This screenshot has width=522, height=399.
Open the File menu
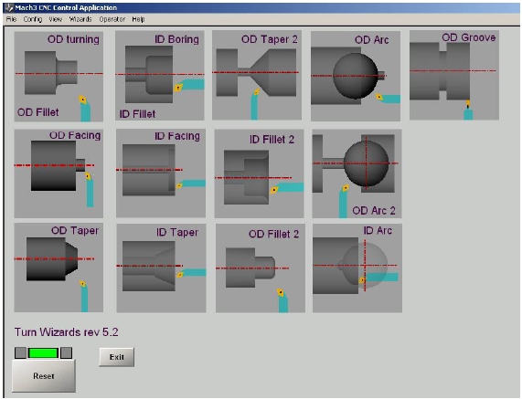pyautogui.click(x=11, y=19)
